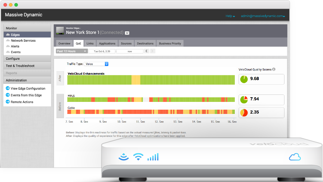Expand the Configure section

tap(27, 59)
